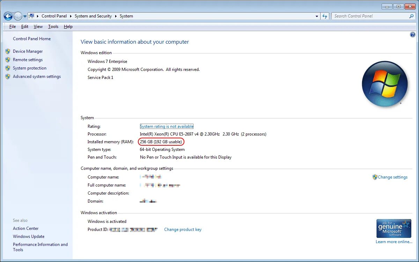Expand arrow before Control Panel breadcrumb
The width and height of the screenshot is (419, 262).
(x=38, y=16)
